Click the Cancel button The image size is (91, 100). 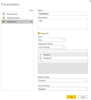coord(83,97)
